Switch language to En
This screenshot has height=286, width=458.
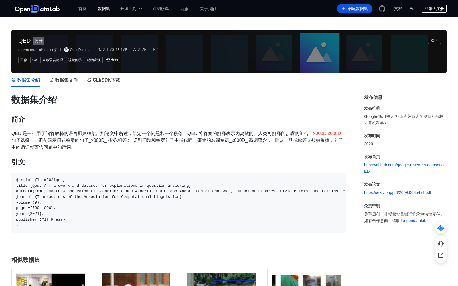pos(412,9)
